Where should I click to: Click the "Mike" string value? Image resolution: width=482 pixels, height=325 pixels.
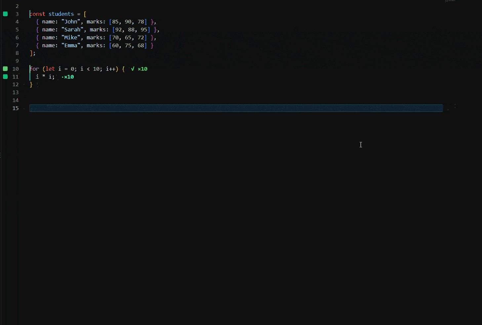tap(71, 38)
